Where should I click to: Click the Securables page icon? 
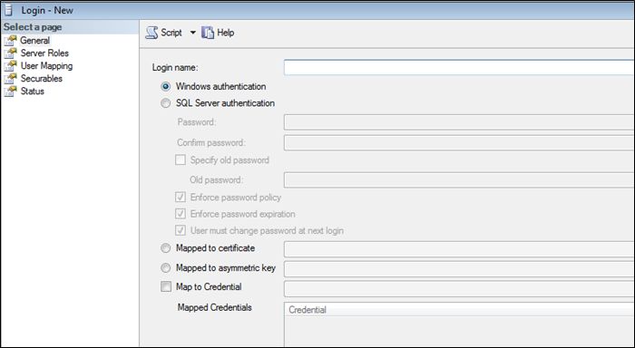(x=11, y=78)
